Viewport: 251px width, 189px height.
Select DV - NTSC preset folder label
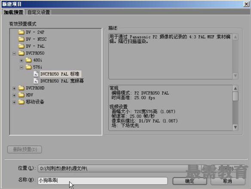pos(37,39)
